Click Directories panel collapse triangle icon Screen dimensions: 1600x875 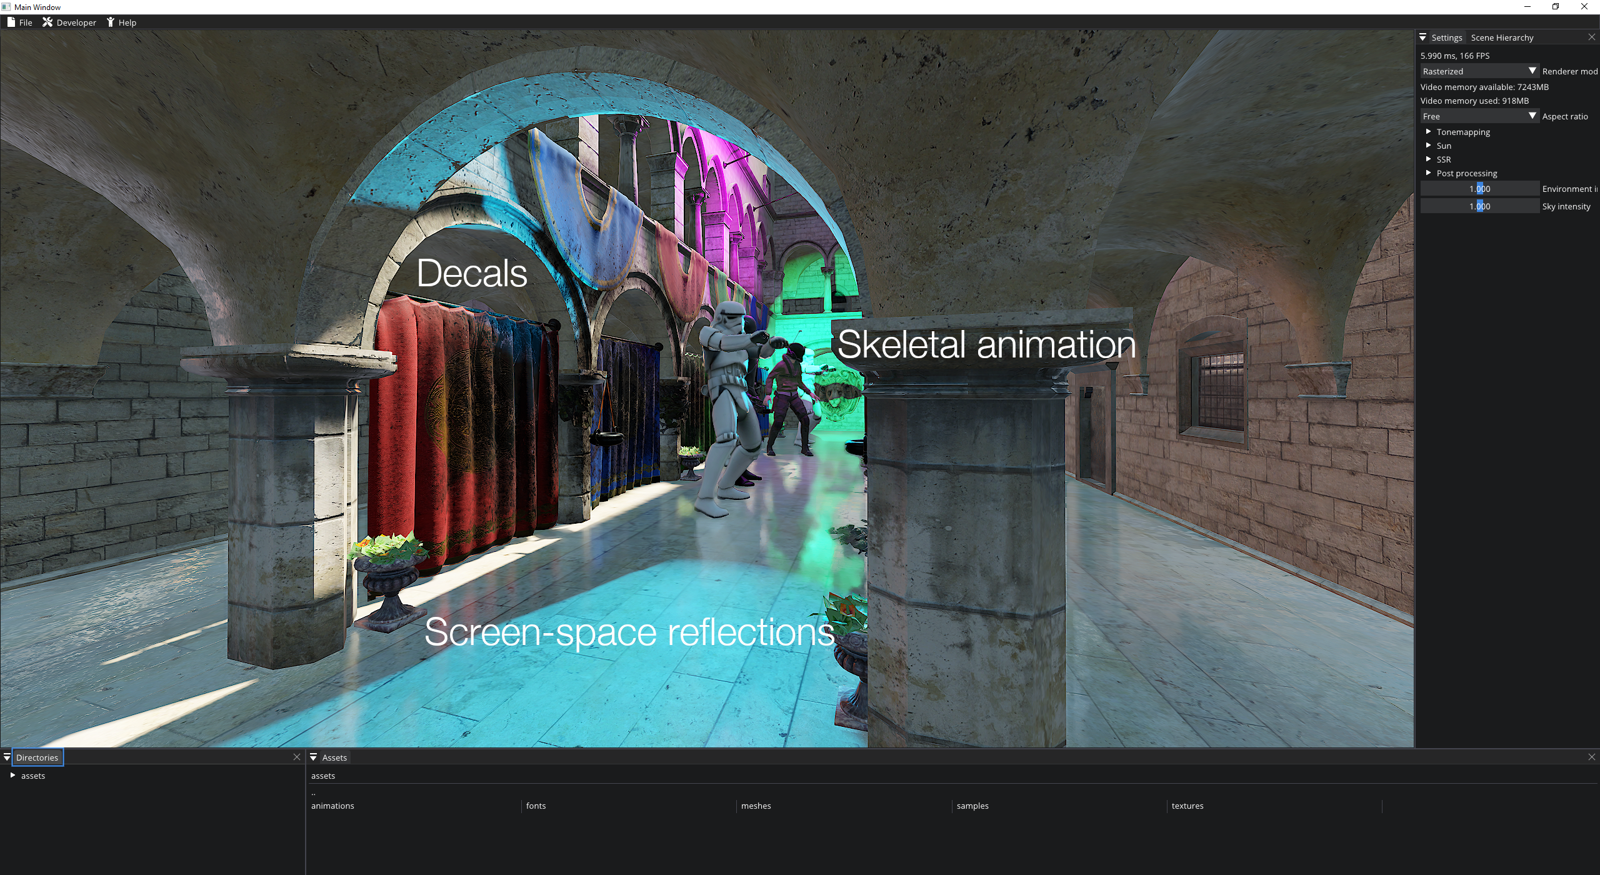(7, 757)
